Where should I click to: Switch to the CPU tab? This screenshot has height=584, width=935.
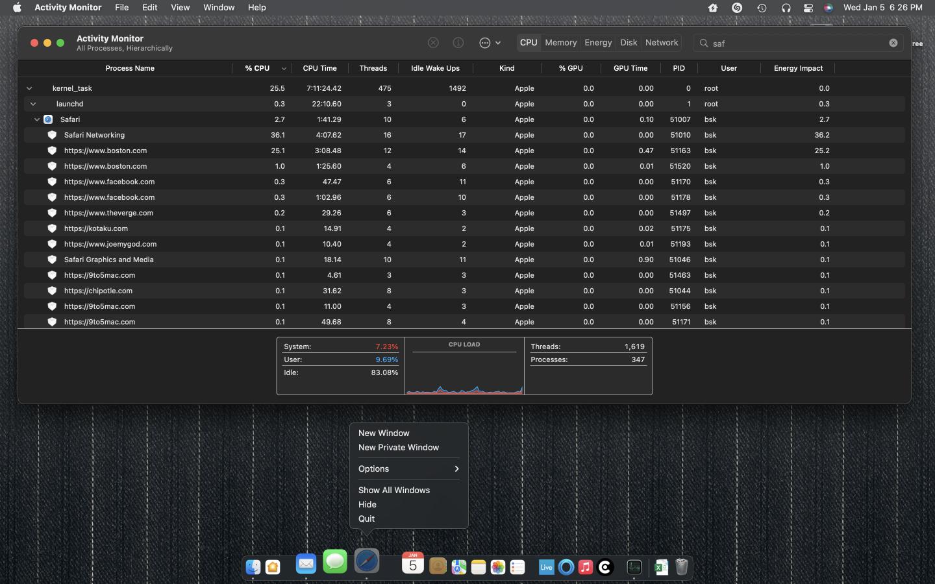(529, 43)
